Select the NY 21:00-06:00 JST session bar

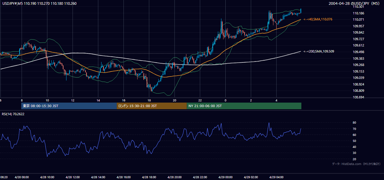(244, 106)
